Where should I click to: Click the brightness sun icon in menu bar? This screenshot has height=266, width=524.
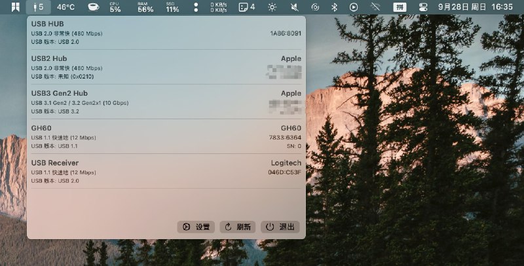[x=272, y=7]
